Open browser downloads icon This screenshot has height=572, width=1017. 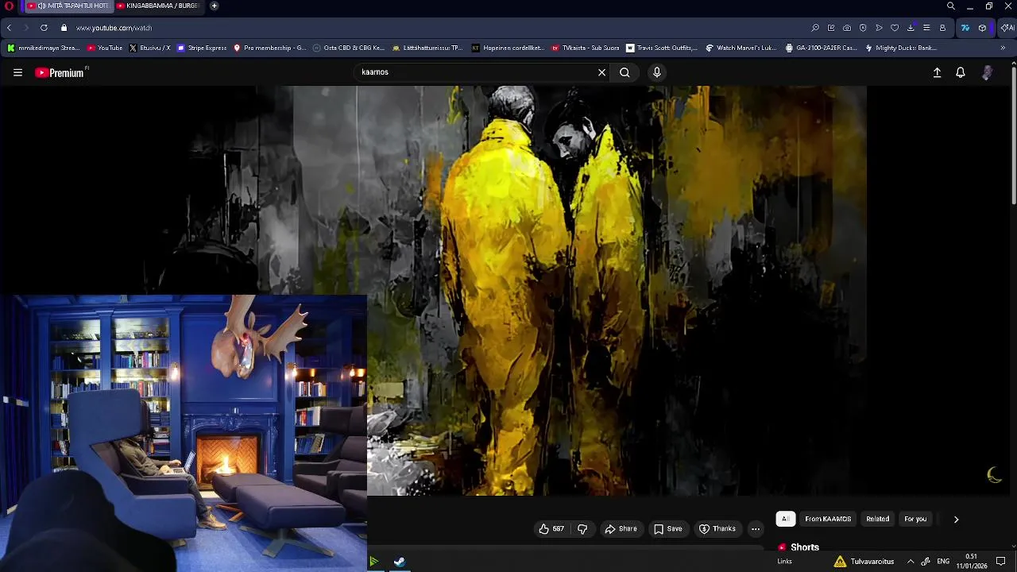[x=911, y=28]
